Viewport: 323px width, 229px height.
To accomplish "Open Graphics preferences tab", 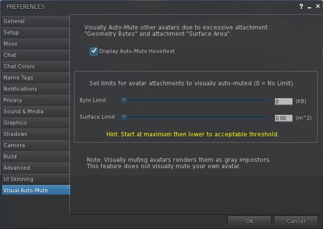I will [35, 123].
